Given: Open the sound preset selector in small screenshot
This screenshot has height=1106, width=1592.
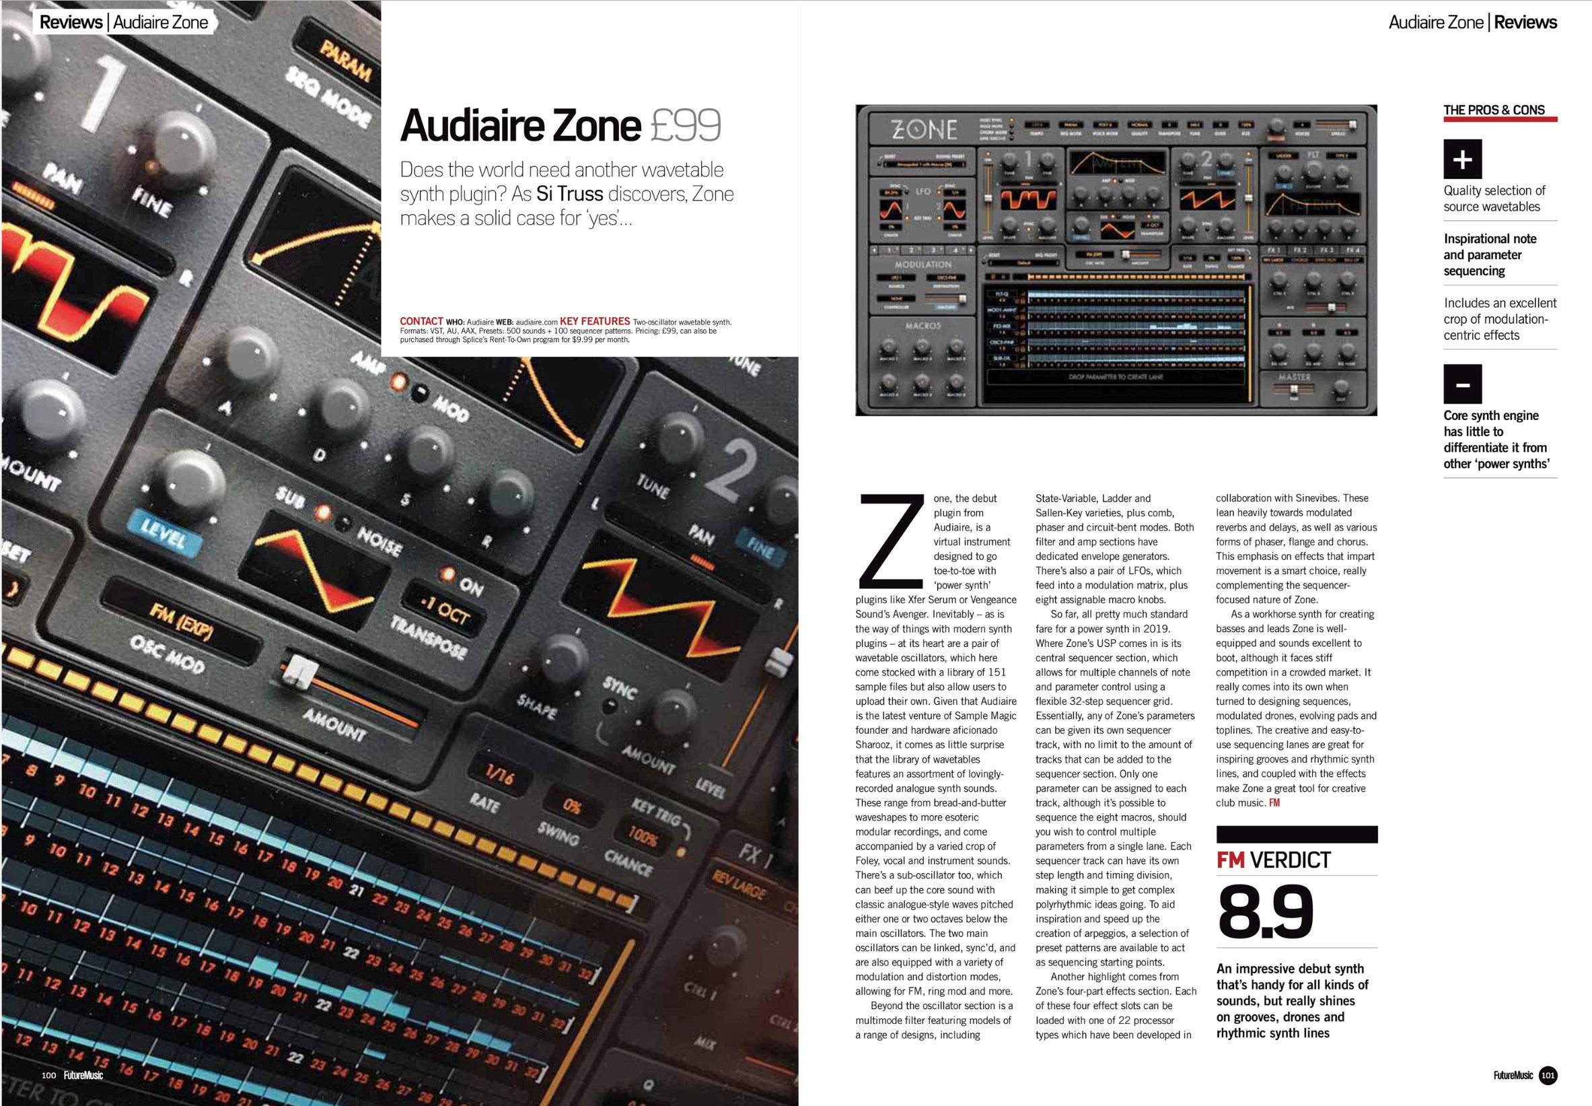Looking at the screenshot, I should tap(925, 164).
